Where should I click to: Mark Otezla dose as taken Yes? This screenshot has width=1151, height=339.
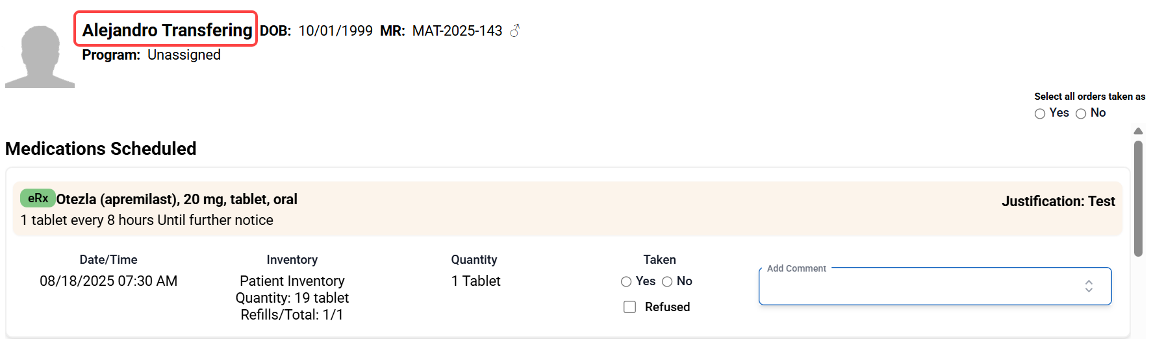tap(626, 281)
